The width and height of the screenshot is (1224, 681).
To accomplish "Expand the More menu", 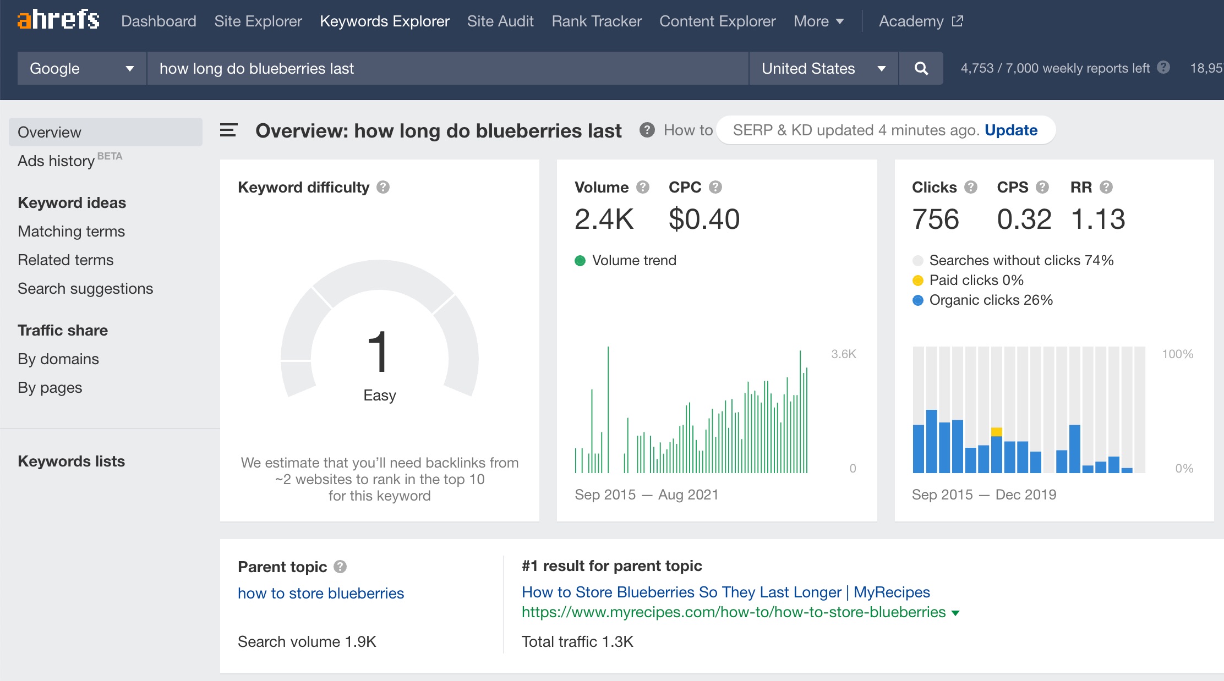I will 818,21.
